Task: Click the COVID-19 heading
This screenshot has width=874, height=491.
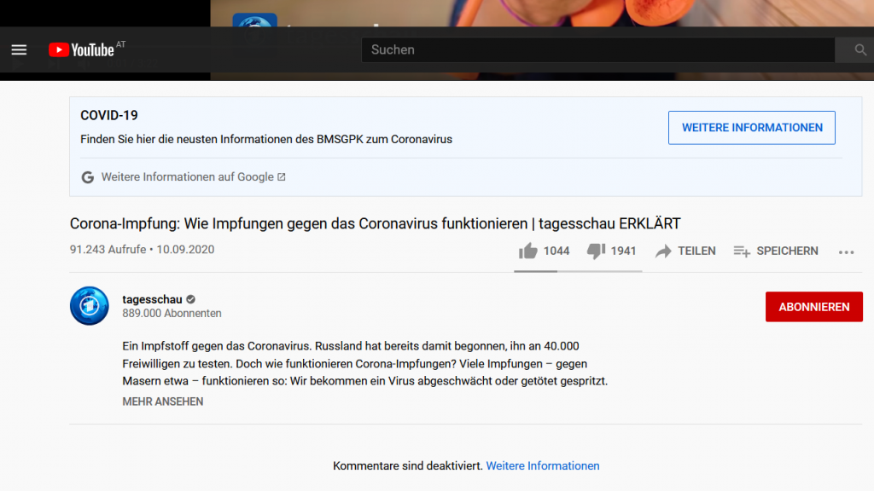Action: pos(108,115)
